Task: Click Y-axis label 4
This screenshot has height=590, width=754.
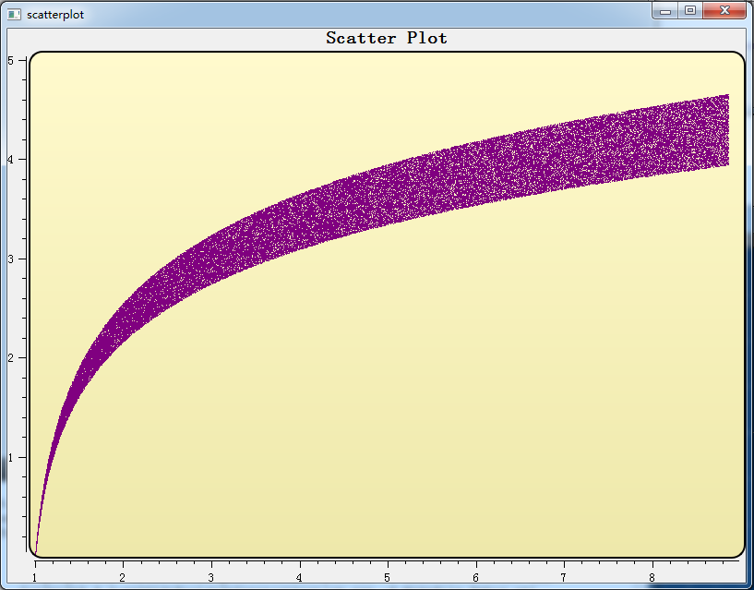Action: click(10, 160)
